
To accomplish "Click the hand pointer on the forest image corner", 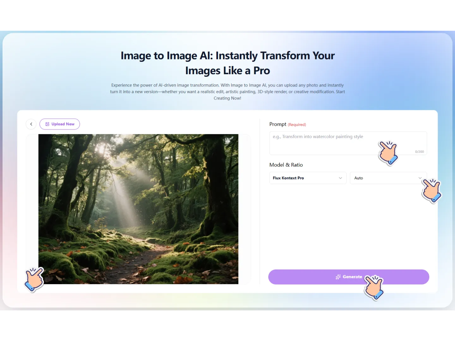I will click(x=34, y=279).
